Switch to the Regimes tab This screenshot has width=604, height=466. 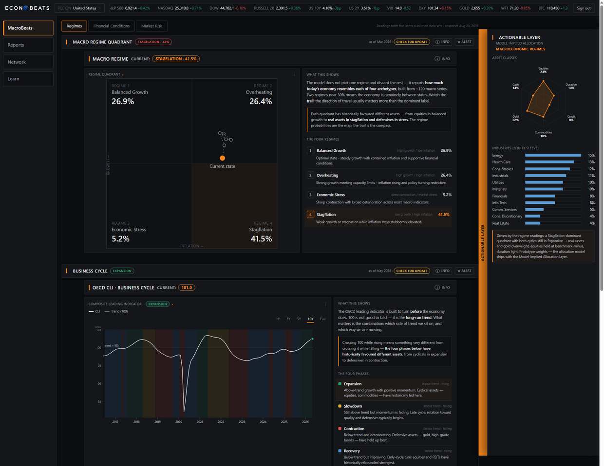tap(74, 26)
